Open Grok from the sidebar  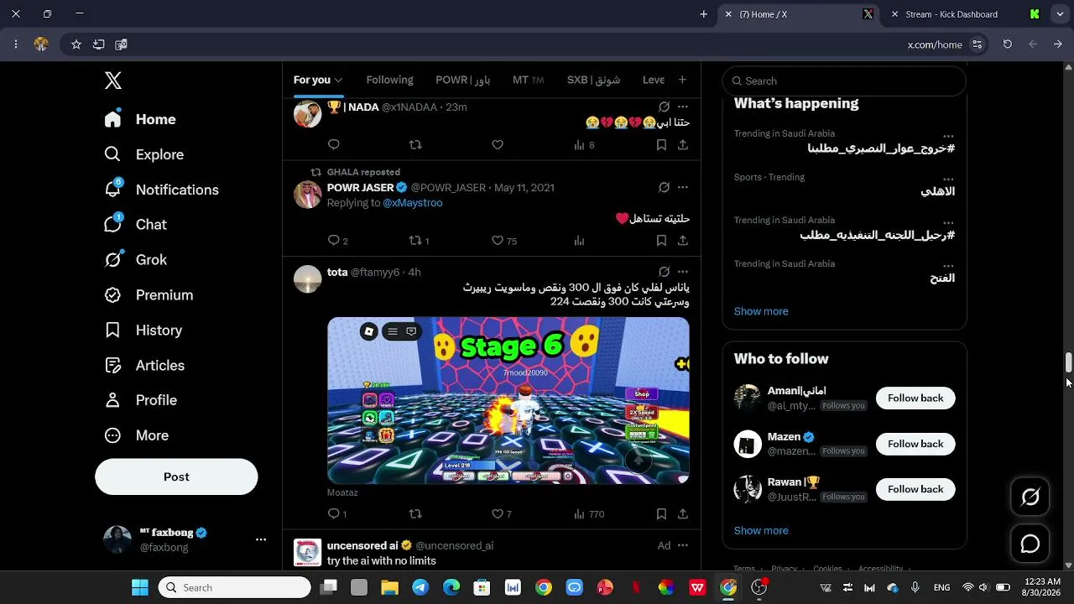pyautogui.click(x=136, y=260)
